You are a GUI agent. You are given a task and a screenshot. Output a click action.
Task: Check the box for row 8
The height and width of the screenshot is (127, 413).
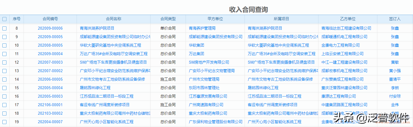pyautogui.click(x=4, y=28)
